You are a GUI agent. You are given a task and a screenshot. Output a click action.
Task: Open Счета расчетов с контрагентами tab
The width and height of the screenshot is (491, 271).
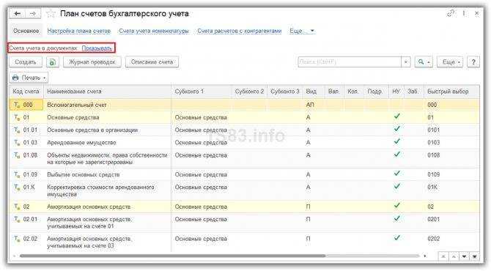240,31
